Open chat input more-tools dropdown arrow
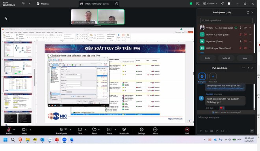This screenshot has height=151, width=260. (x=227, y=131)
